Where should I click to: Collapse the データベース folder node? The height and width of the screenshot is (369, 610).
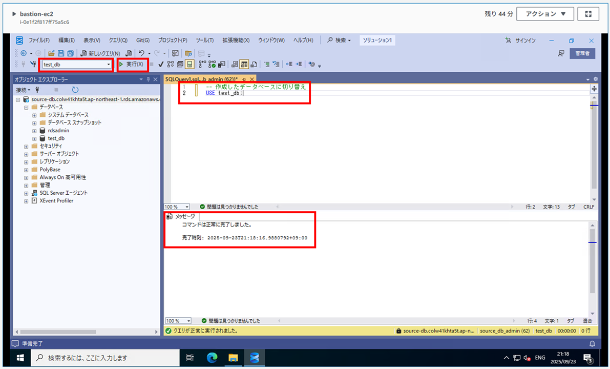[26, 107]
